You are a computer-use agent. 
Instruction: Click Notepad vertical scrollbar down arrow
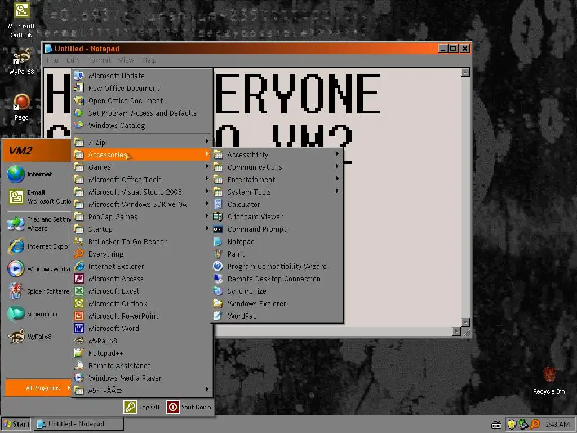click(465, 322)
